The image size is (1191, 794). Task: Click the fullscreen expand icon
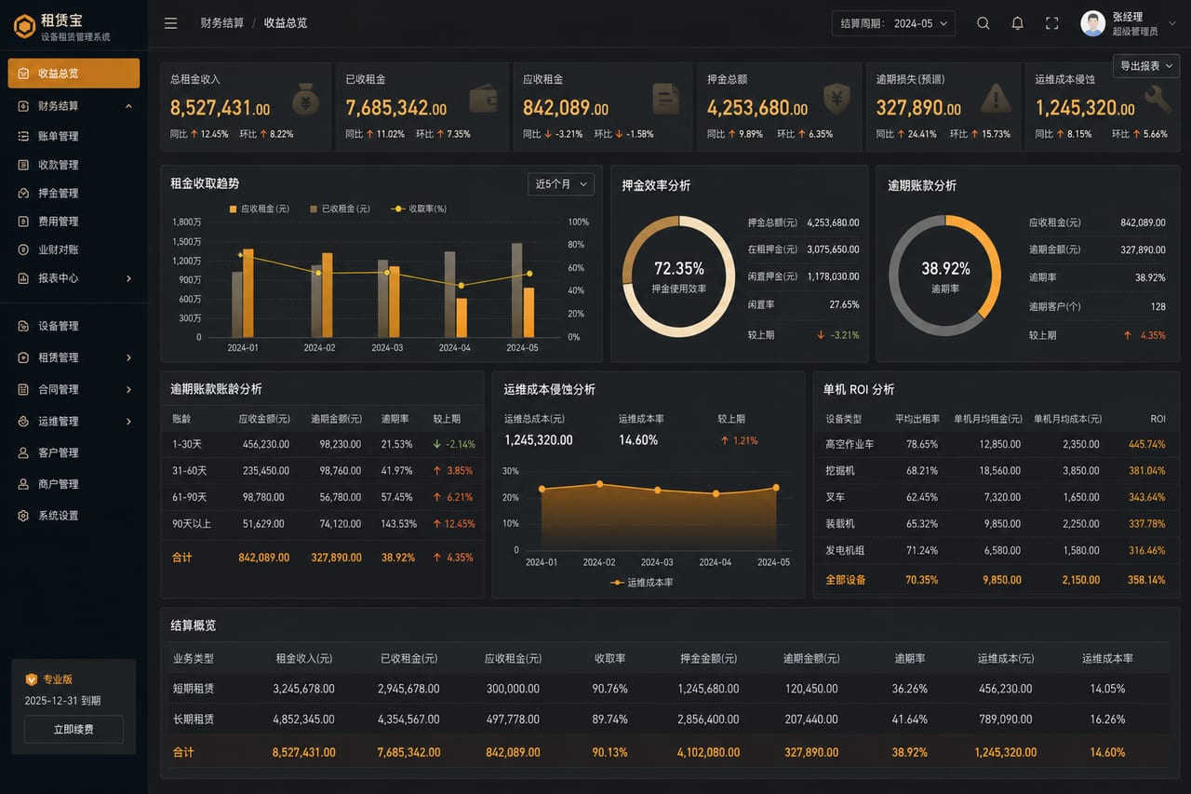coord(1051,23)
